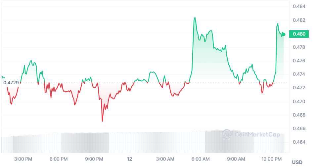Select the green dot at line end
This screenshot has width=314, height=167.
click(x=284, y=34)
